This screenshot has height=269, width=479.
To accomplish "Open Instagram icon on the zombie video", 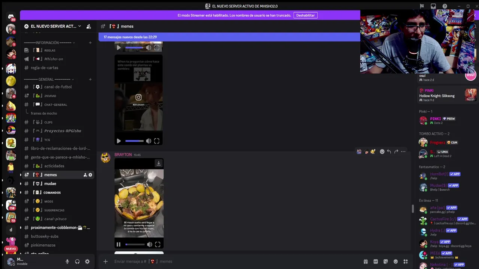I will point(138,97).
